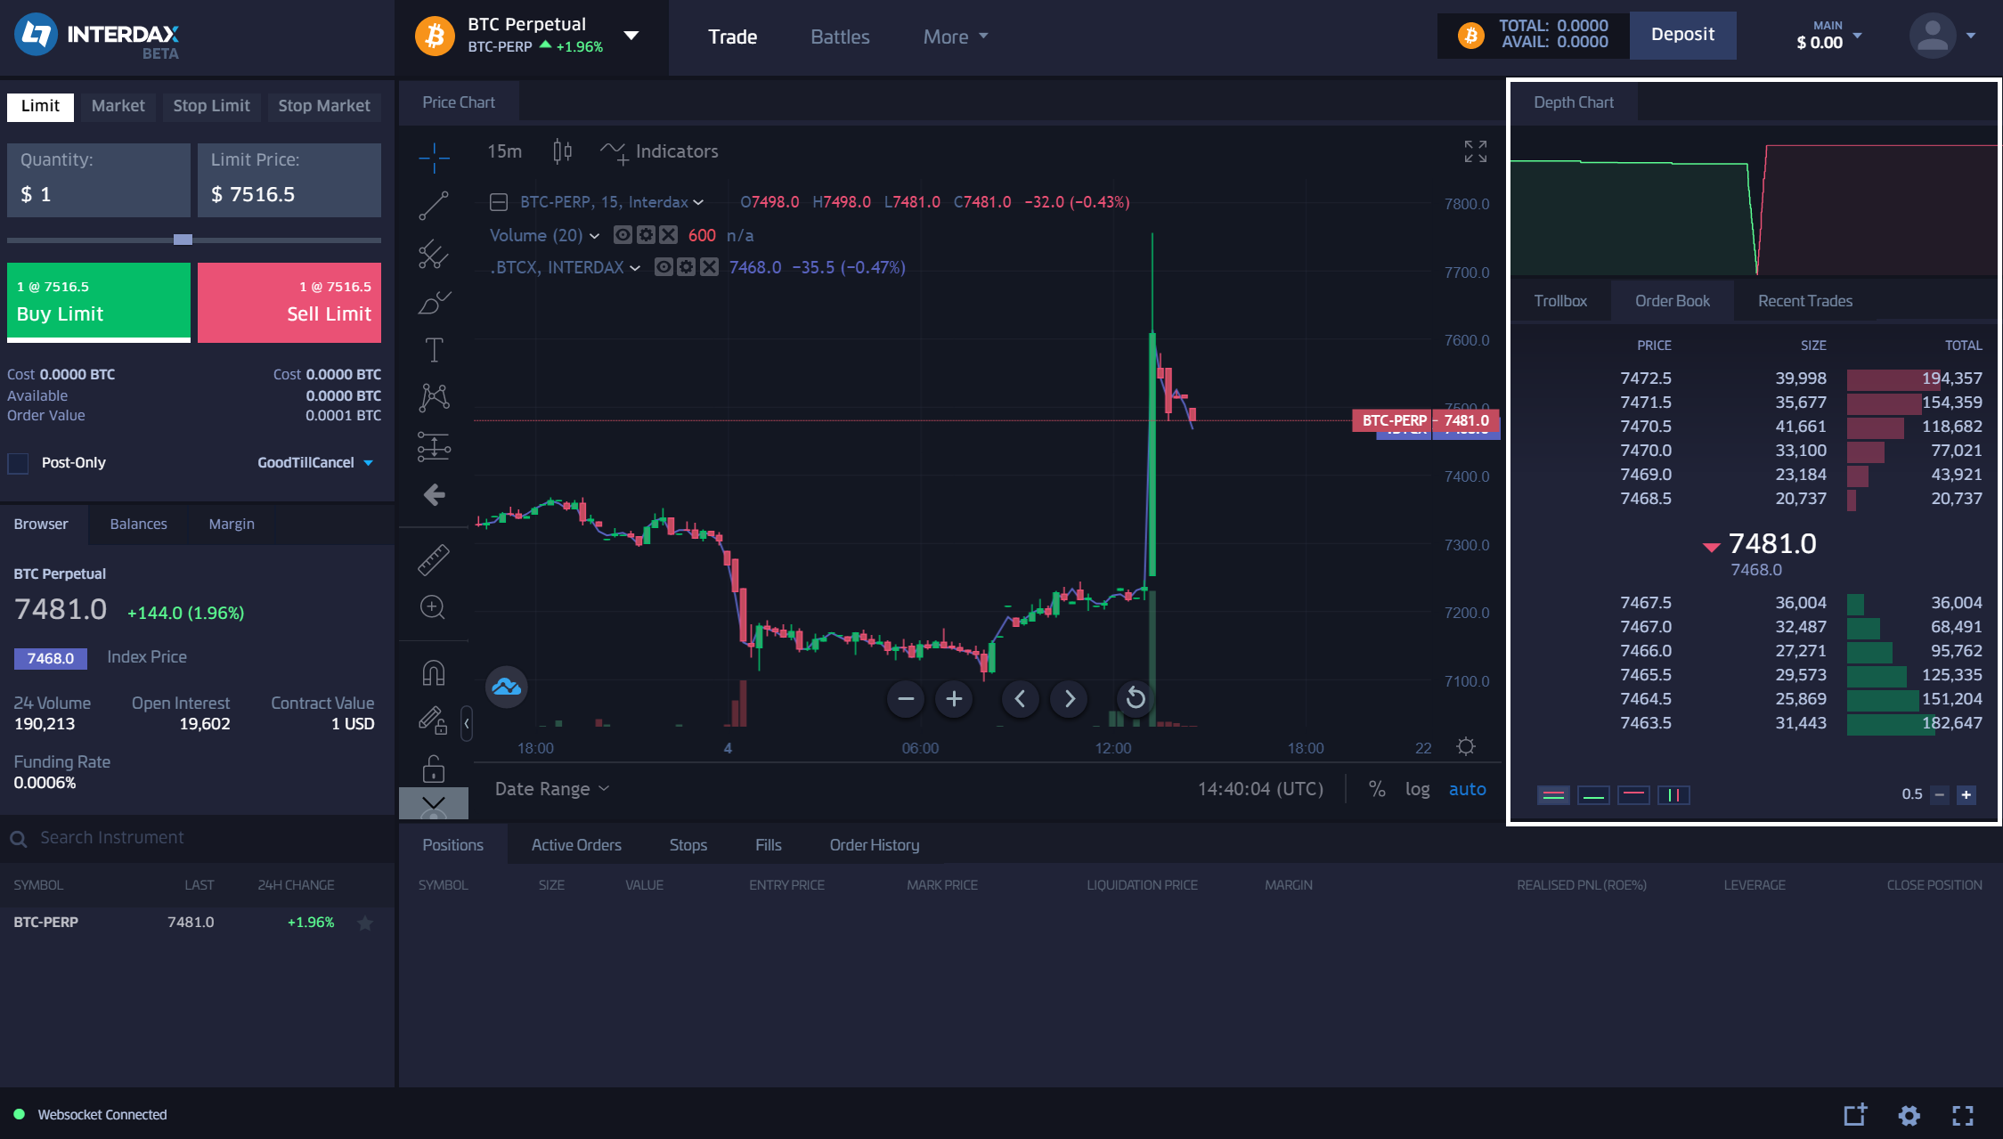Favorite BTC-PERP with the star icon

365,923
